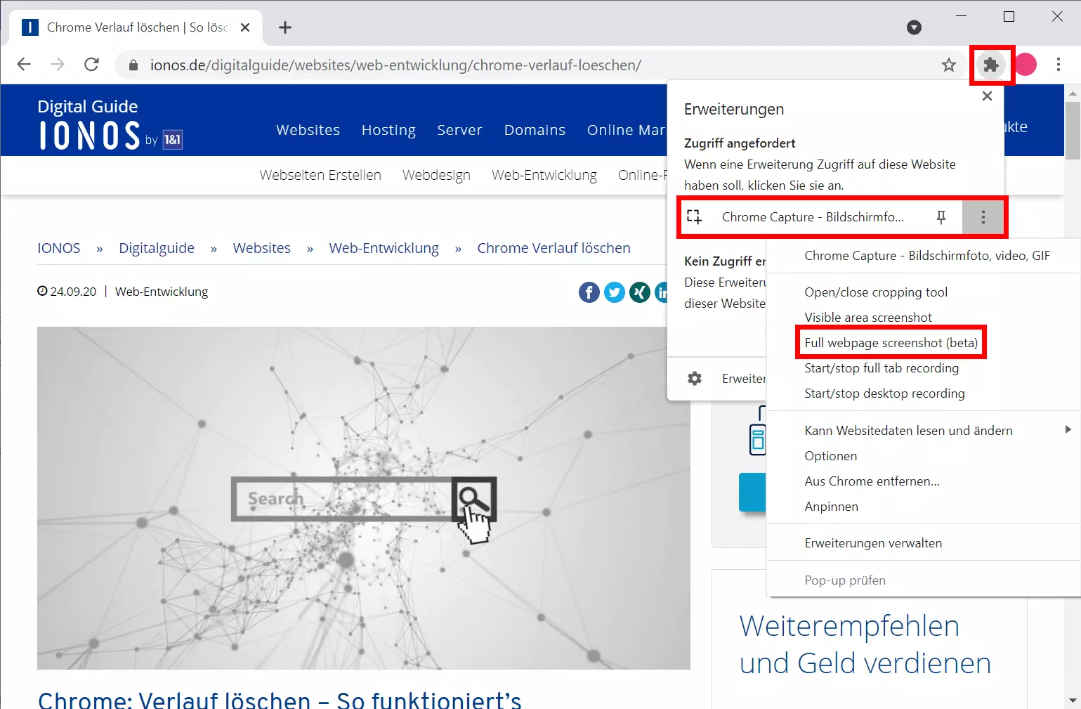This screenshot has height=709, width=1081.
Task: Click the page vertical scrollbar thumb
Action: tap(1073, 130)
